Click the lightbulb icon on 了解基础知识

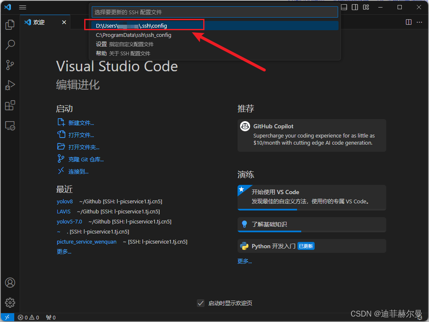[244, 224]
